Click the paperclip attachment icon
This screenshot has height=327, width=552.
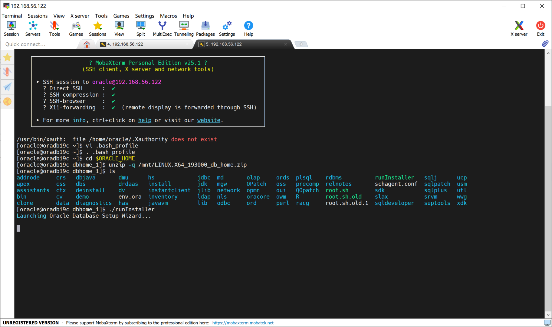pos(545,44)
